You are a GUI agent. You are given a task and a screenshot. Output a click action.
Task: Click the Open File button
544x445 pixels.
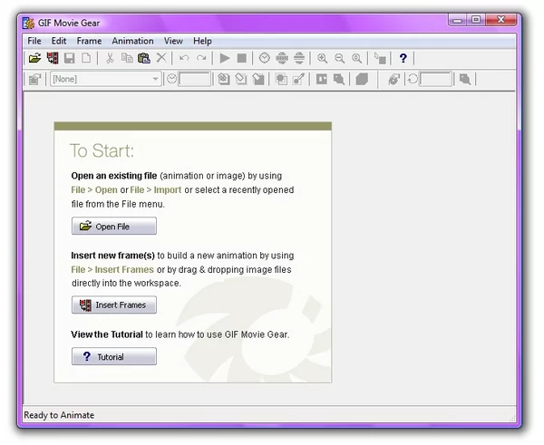pyautogui.click(x=114, y=227)
